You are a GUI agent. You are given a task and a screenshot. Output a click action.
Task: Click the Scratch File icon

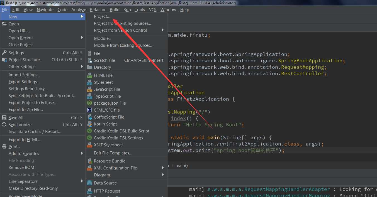tap(89, 60)
